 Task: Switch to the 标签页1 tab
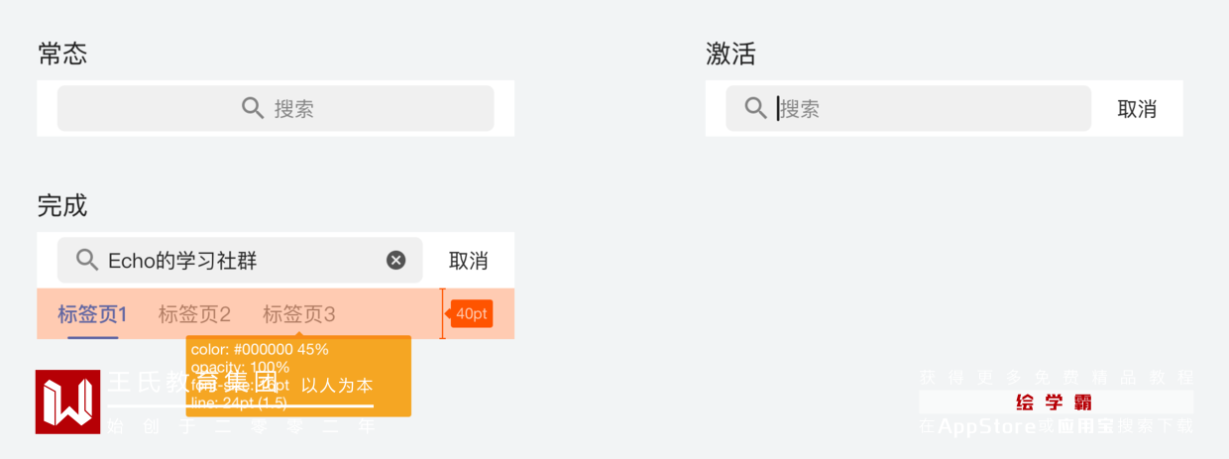point(92,314)
